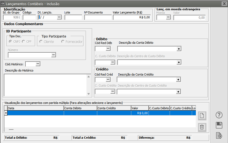Screen dimensions: 228x143
Task: Click the help question mark icon
Action: [x=219, y=115]
